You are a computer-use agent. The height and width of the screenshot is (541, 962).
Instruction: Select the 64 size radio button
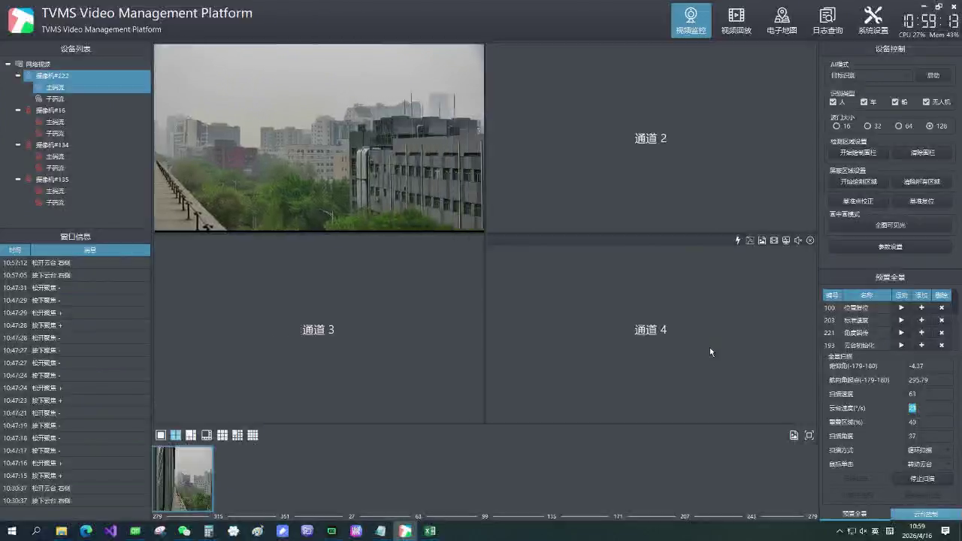point(898,126)
